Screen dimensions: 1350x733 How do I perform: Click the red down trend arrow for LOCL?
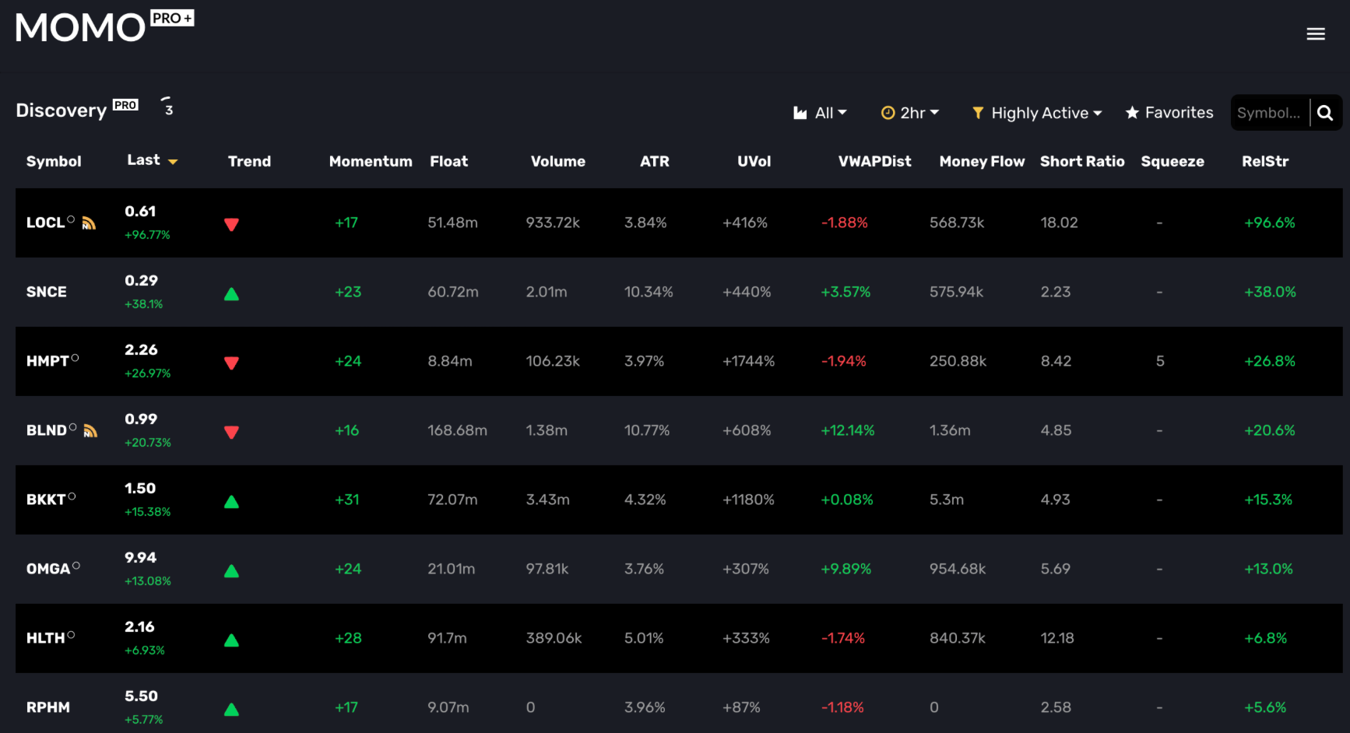[x=231, y=225]
